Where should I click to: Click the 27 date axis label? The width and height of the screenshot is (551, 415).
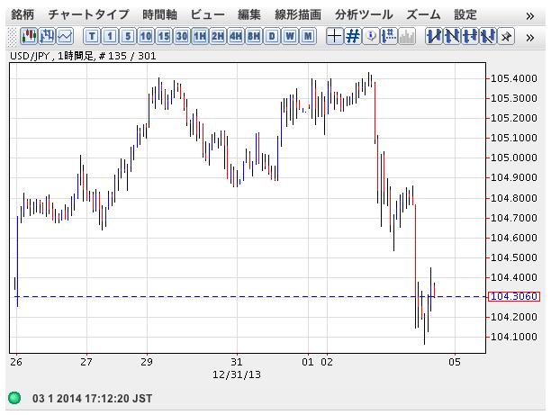86,362
